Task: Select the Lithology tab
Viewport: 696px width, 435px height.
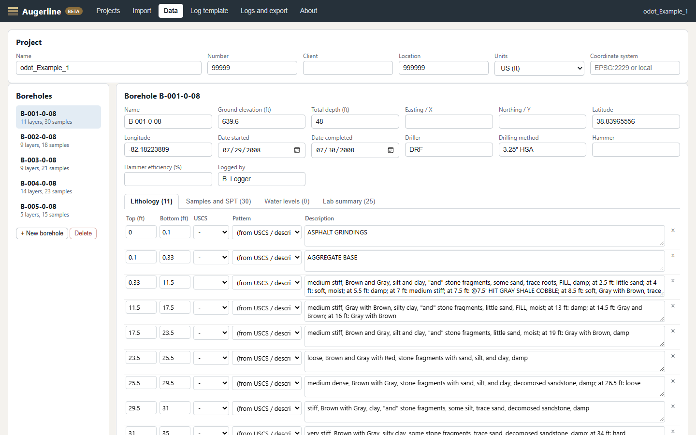Action: (151, 201)
